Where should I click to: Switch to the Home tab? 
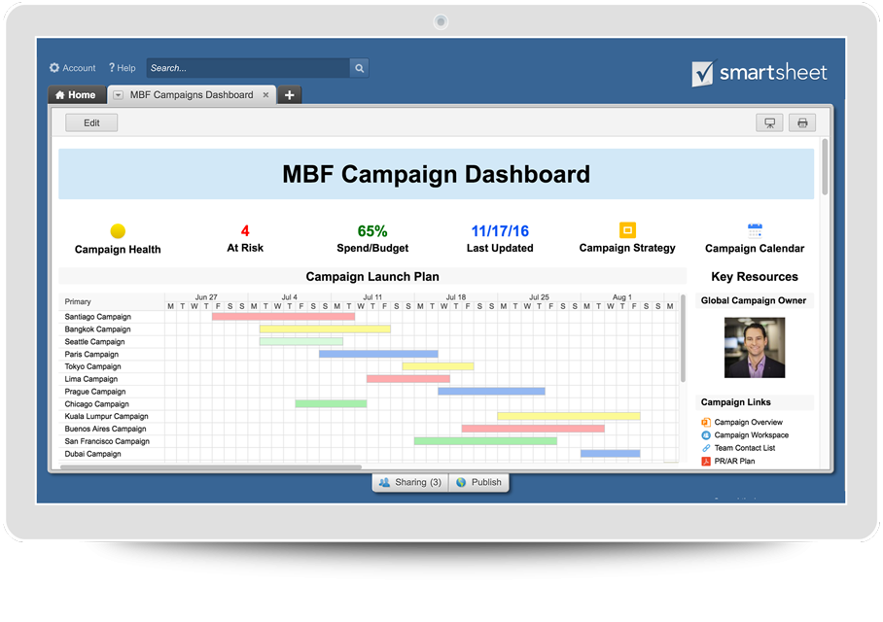[76, 95]
